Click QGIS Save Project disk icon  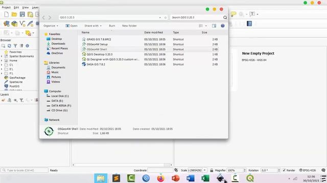pos(22,14)
